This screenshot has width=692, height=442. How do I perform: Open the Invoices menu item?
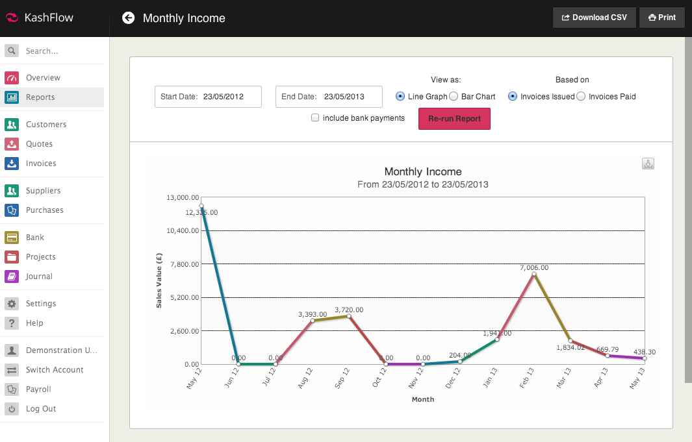click(x=41, y=164)
